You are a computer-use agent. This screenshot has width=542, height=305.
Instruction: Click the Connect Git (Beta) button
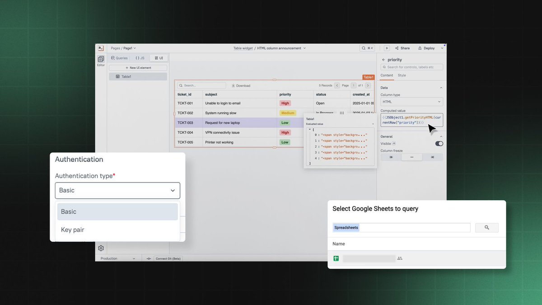pyautogui.click(x=168, y=258)
